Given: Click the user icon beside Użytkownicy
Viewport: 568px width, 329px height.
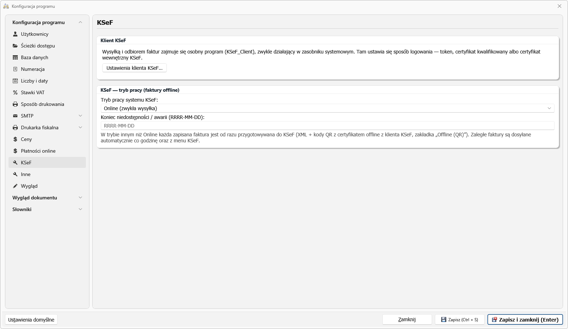Looking at the screenshot, I should tap(15, 34).
